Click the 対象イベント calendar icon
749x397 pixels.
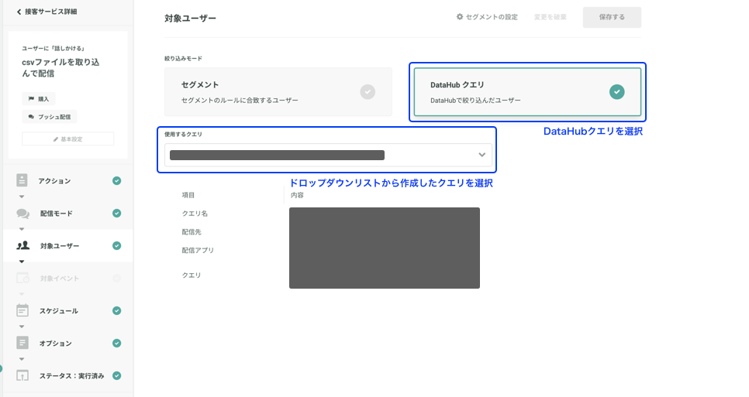pos(22,278)
